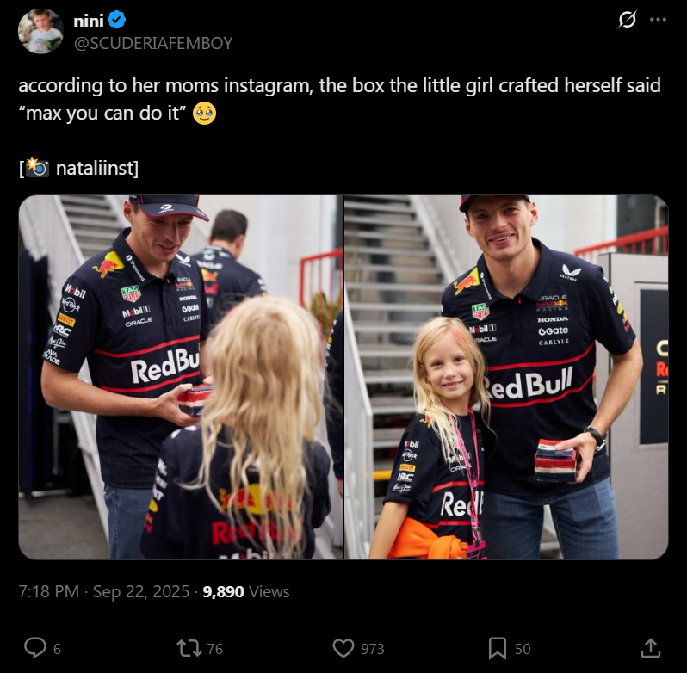Open the three-dot more options menu
This screenshot has height=673, width=687.
click(x=658, y=20)
